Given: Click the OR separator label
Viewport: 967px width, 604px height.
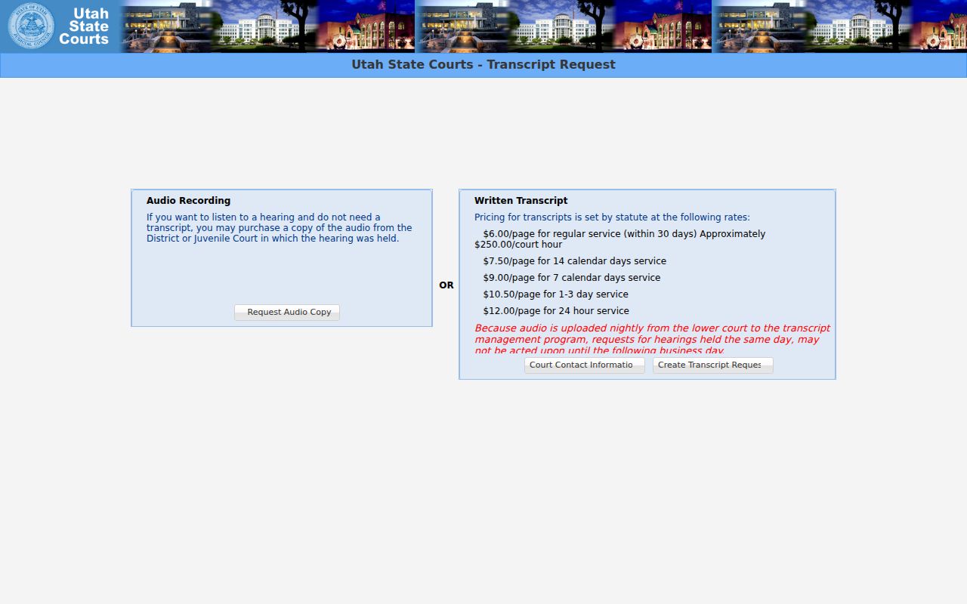Looking at the screenshot, I should 446,285.
